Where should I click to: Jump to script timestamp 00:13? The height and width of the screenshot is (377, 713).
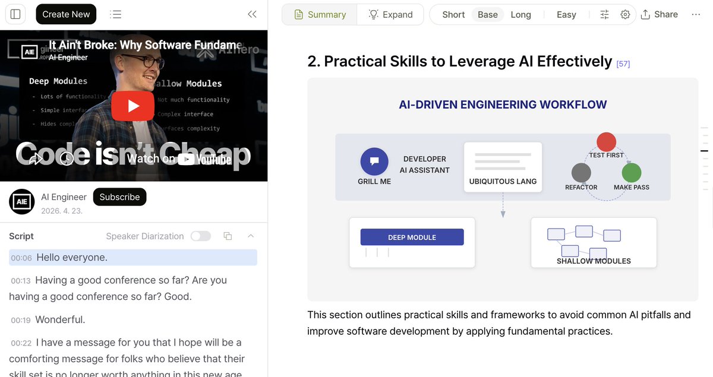tap(21, 281)
